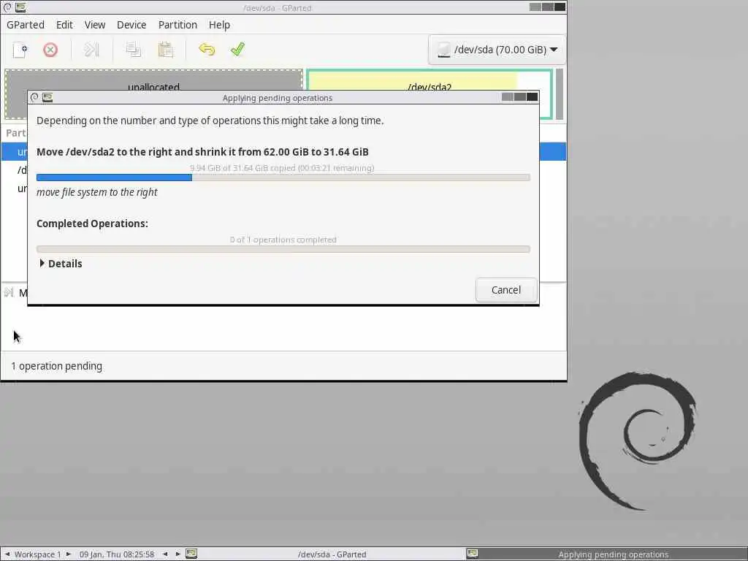Open the Help menu
This screenshot has height=561, width=748.
[219, 25]
